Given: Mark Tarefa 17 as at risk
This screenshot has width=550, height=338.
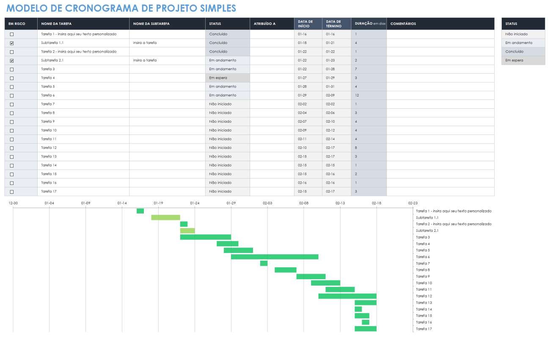Looking at the screenshot, I should [x=11, y=191].
